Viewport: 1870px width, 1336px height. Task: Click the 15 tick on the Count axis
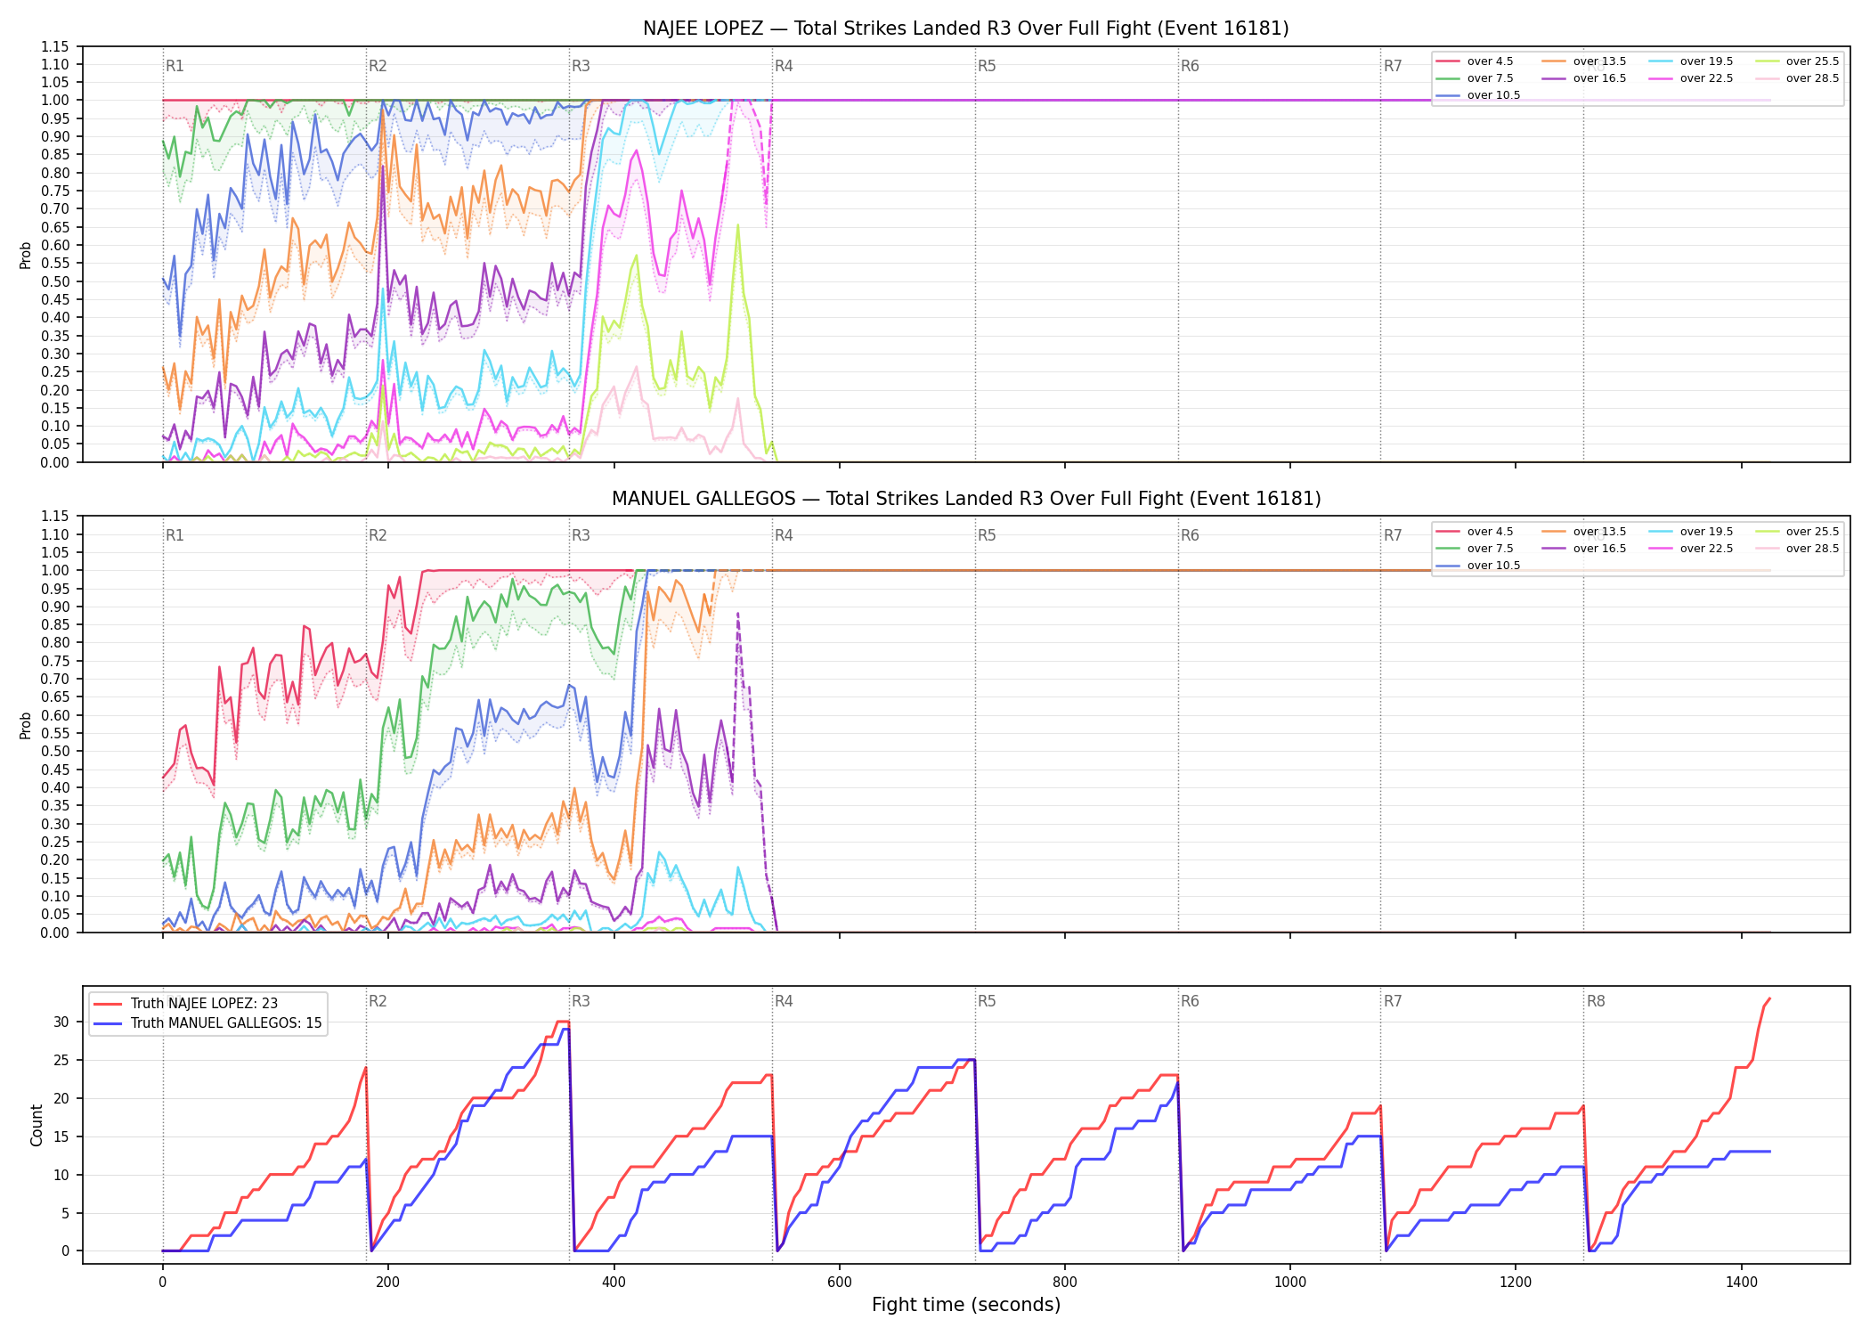(x=61, y=1136)
